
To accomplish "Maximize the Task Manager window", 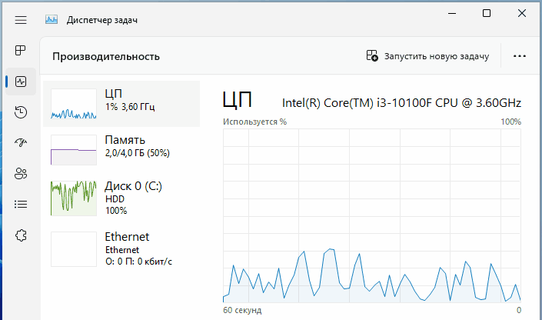I will (487, 14).
